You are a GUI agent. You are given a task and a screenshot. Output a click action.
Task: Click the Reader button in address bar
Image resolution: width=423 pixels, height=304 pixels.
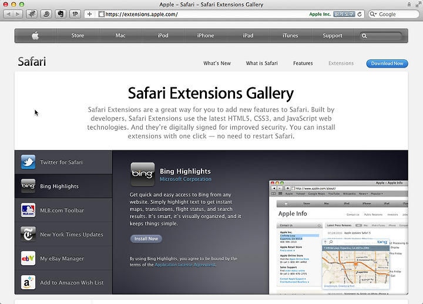(x=344, y=14)
